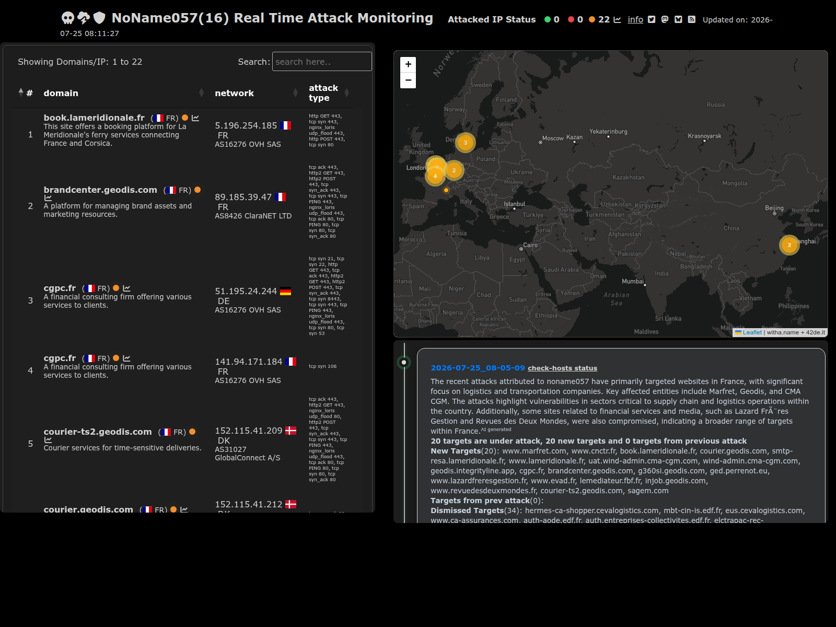This screenshot has height=627, width=836.
Task: Click the single orange marker in southern France
Action: 446,190
